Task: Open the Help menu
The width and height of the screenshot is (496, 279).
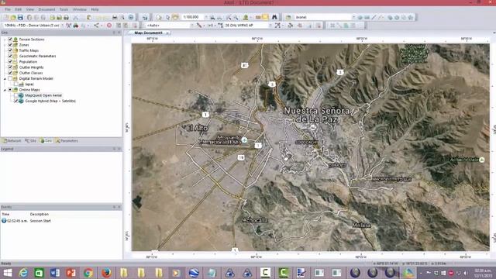Action: coord(95,9)
